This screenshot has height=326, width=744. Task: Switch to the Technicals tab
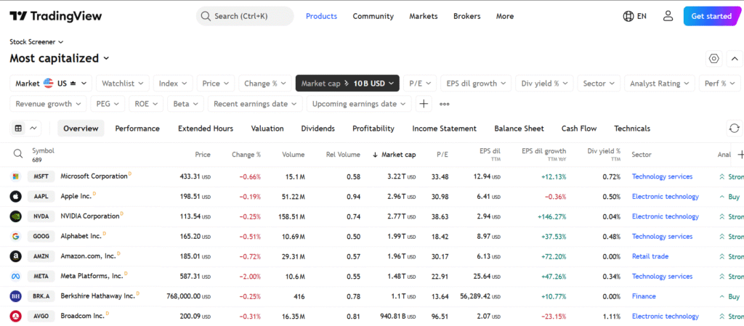tap(632, 129)
